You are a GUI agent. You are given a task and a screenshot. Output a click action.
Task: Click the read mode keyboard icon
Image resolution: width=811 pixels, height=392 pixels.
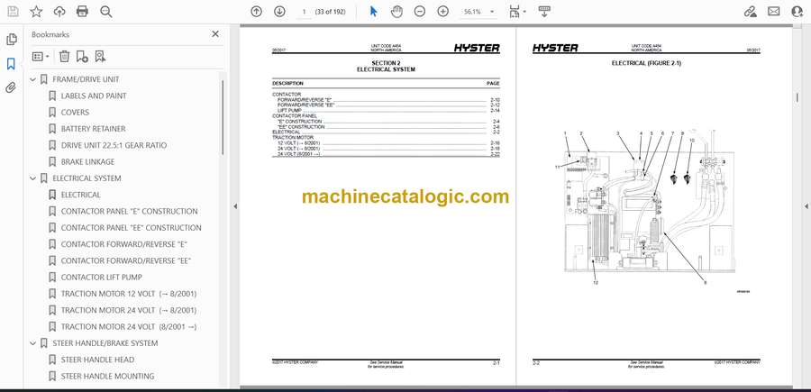[544, 12]
